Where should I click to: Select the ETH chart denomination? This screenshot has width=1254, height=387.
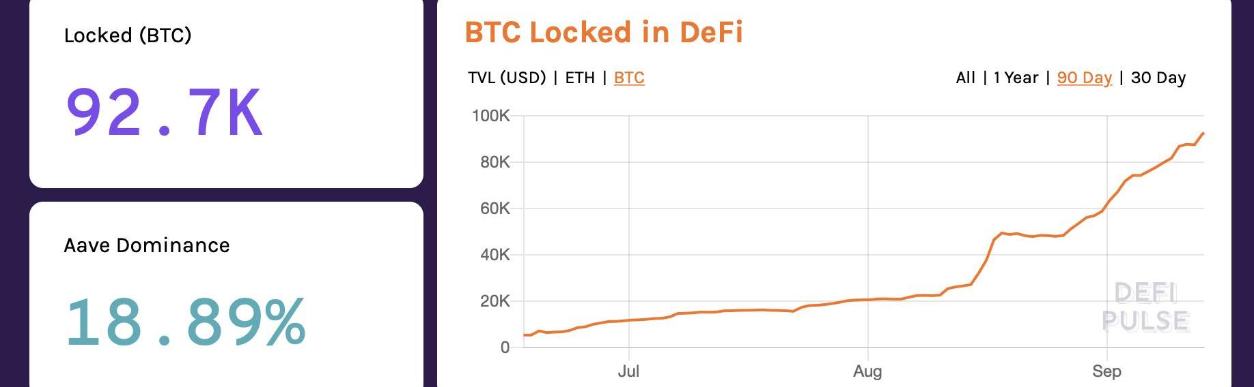(x=580, y=78)
